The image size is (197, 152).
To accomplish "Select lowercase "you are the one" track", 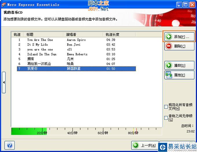I will click(x=40, y=49).
